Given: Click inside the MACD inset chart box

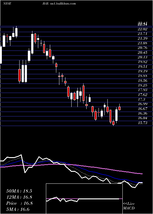Looking at the screenshot, I should pyautogui.click(x=84, y=199).
